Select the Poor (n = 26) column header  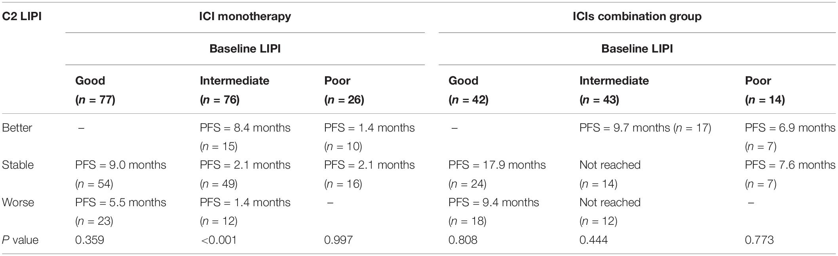(344, 90)
